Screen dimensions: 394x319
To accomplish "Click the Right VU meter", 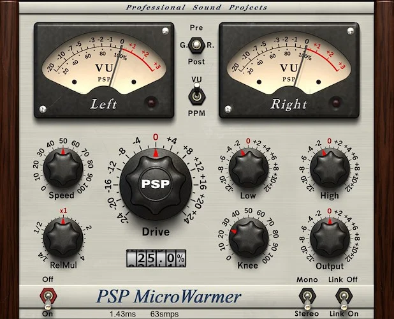I will pyautogui.click(x=289, y=70).
